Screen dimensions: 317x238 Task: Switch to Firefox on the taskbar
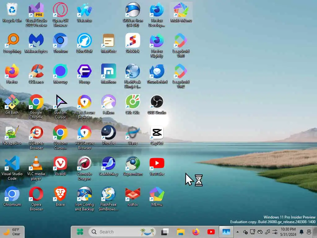196,232
